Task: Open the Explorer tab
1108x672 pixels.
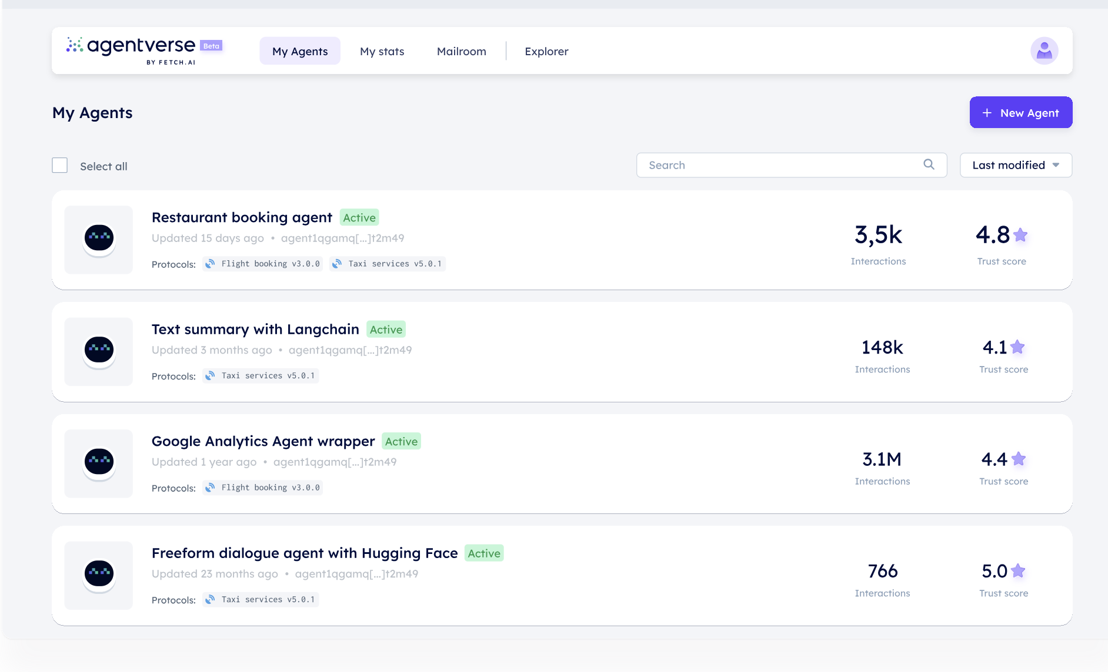Action: tap(546, 51)
